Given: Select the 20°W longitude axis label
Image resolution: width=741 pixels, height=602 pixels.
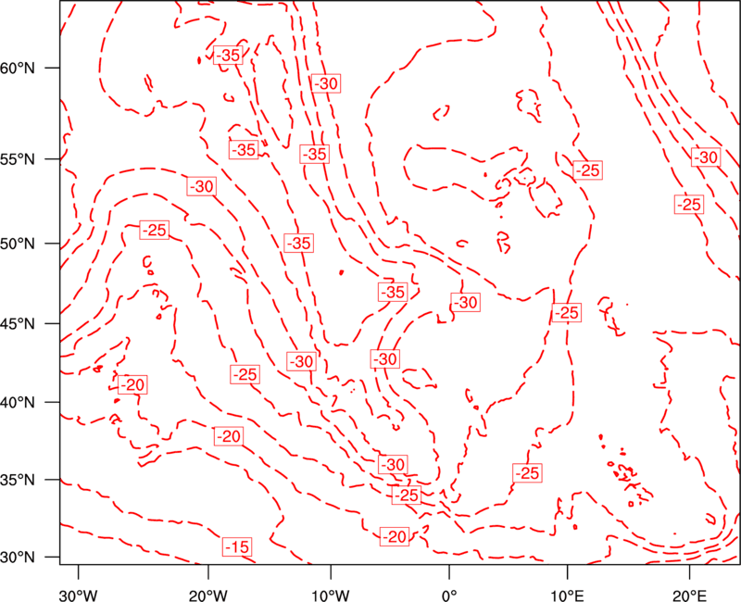Looking at the screenshot, I should pos(208,595).
